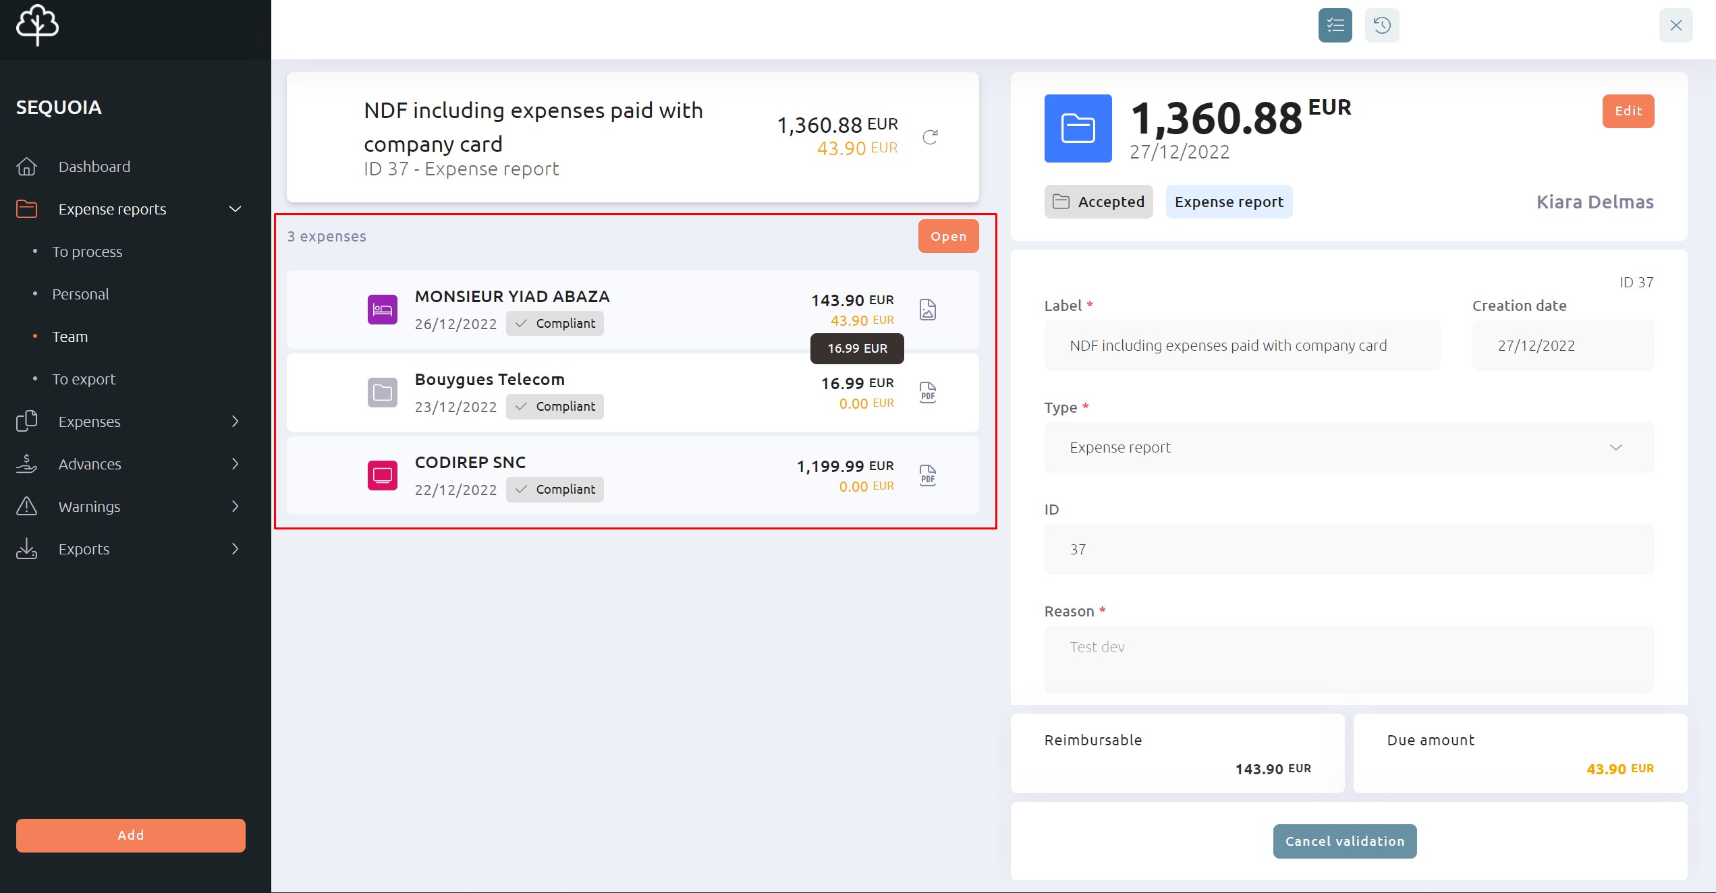Open image receipt of MONSIEUR YIAD ABAZA expense
The height and width of the screenshot is (893, 1716).
[x=928, y=310]
